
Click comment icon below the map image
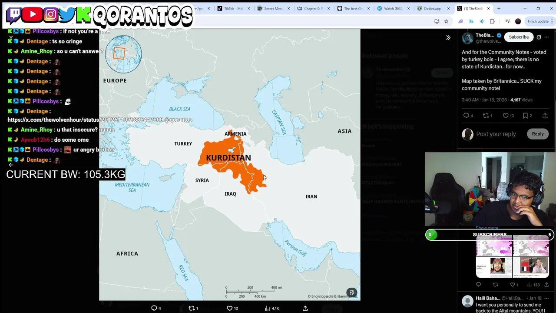click(x=154, y=308)
